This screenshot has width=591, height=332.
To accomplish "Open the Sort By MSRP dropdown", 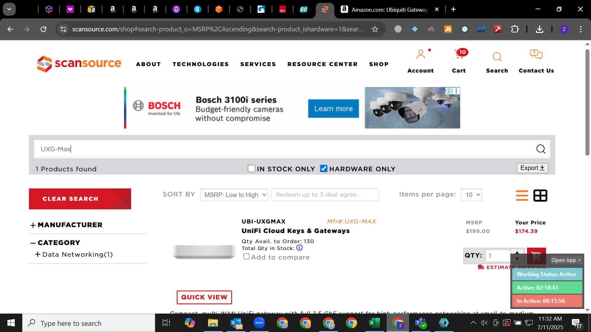I will point(234,195).
